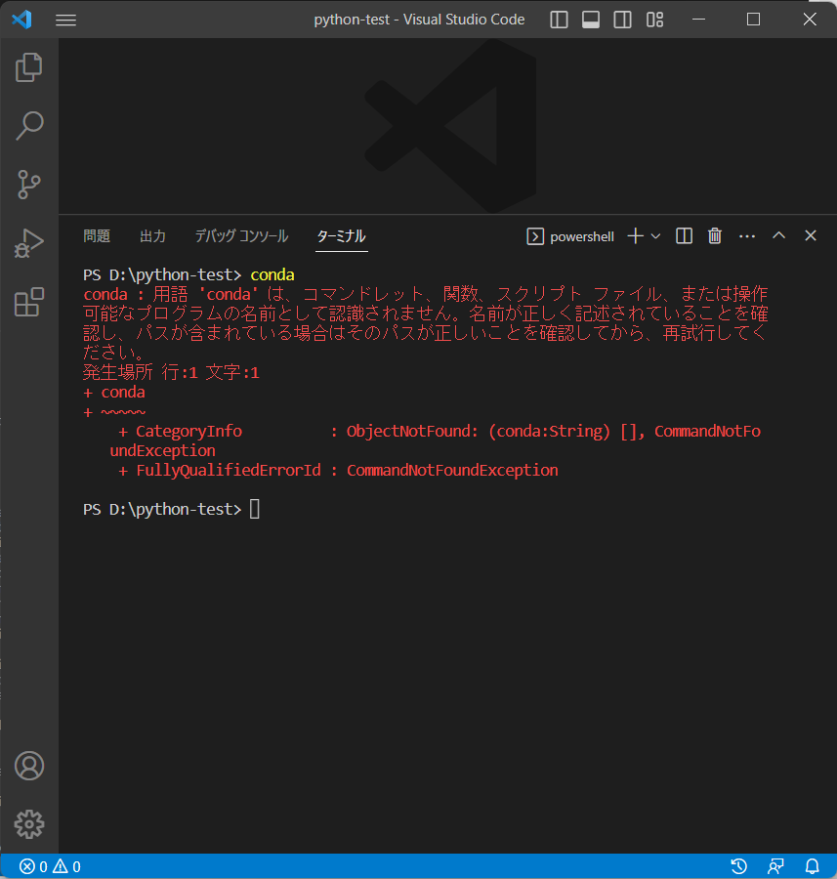This screenshot has height=879, width=837.
Task: Open the hamburger application menu
Action: (x=65, y=20)
